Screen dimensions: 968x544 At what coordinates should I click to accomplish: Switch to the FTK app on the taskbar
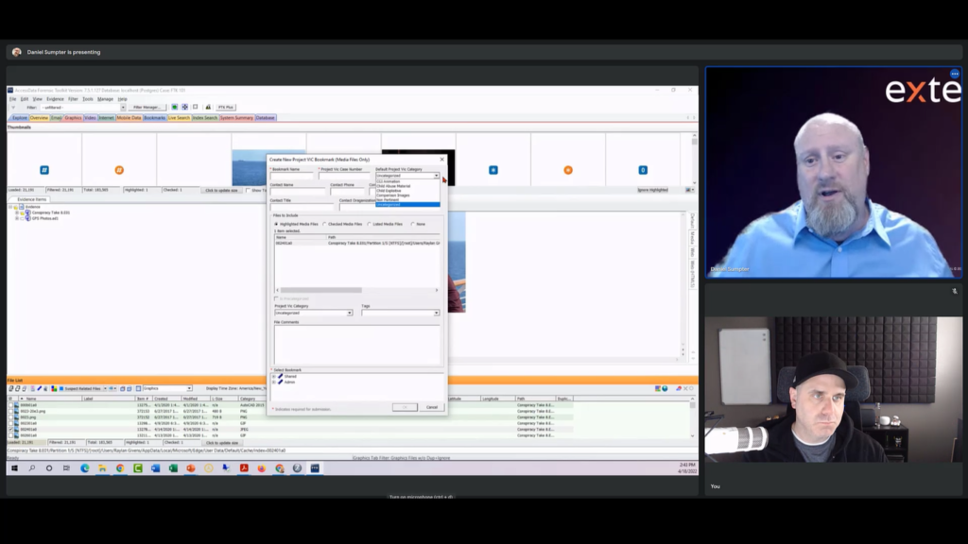pos(315,468)
